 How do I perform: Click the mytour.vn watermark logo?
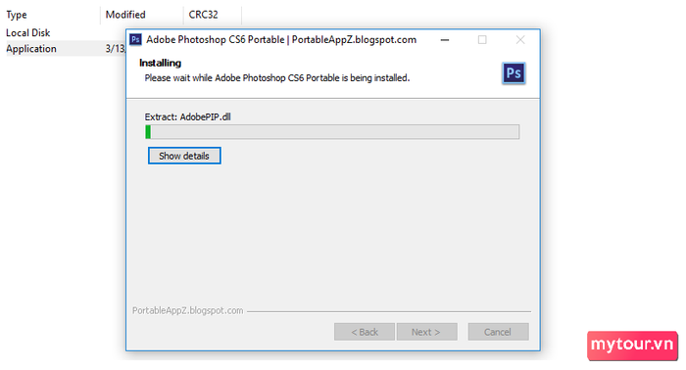(x=632, y=346)
